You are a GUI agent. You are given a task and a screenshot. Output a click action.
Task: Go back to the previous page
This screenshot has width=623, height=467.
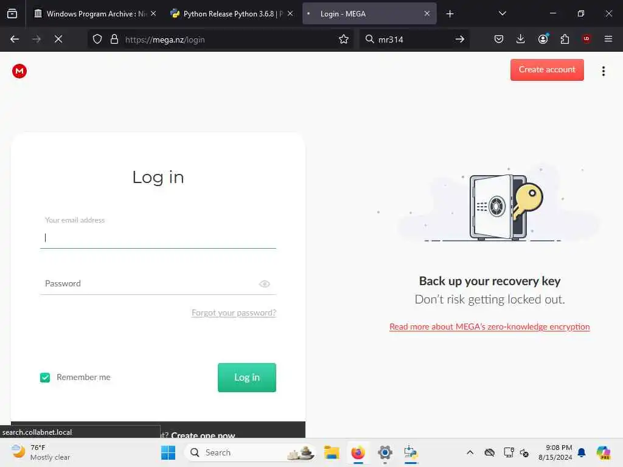coord(15,39)
